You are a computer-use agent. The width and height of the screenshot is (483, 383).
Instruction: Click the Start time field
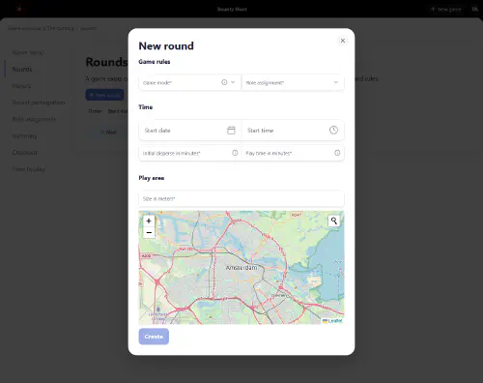[x=293, y=131]
